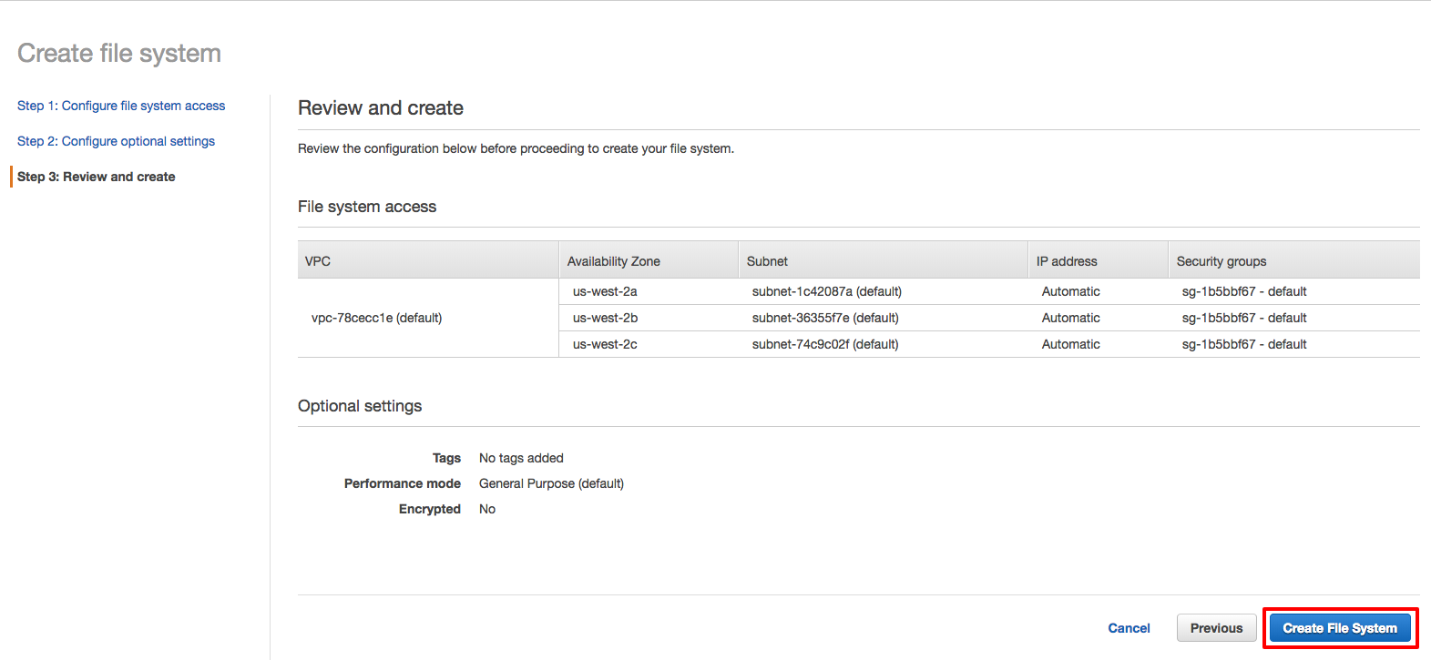
Task: Select the us-west-2b availability zone row
Action: [605, 318]
